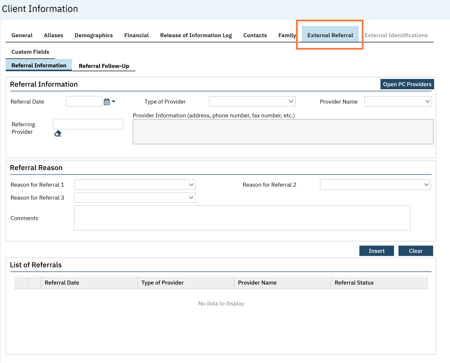450x363 pixels.
Task: Open the Demographics tab
Action: tap(93, 35)
